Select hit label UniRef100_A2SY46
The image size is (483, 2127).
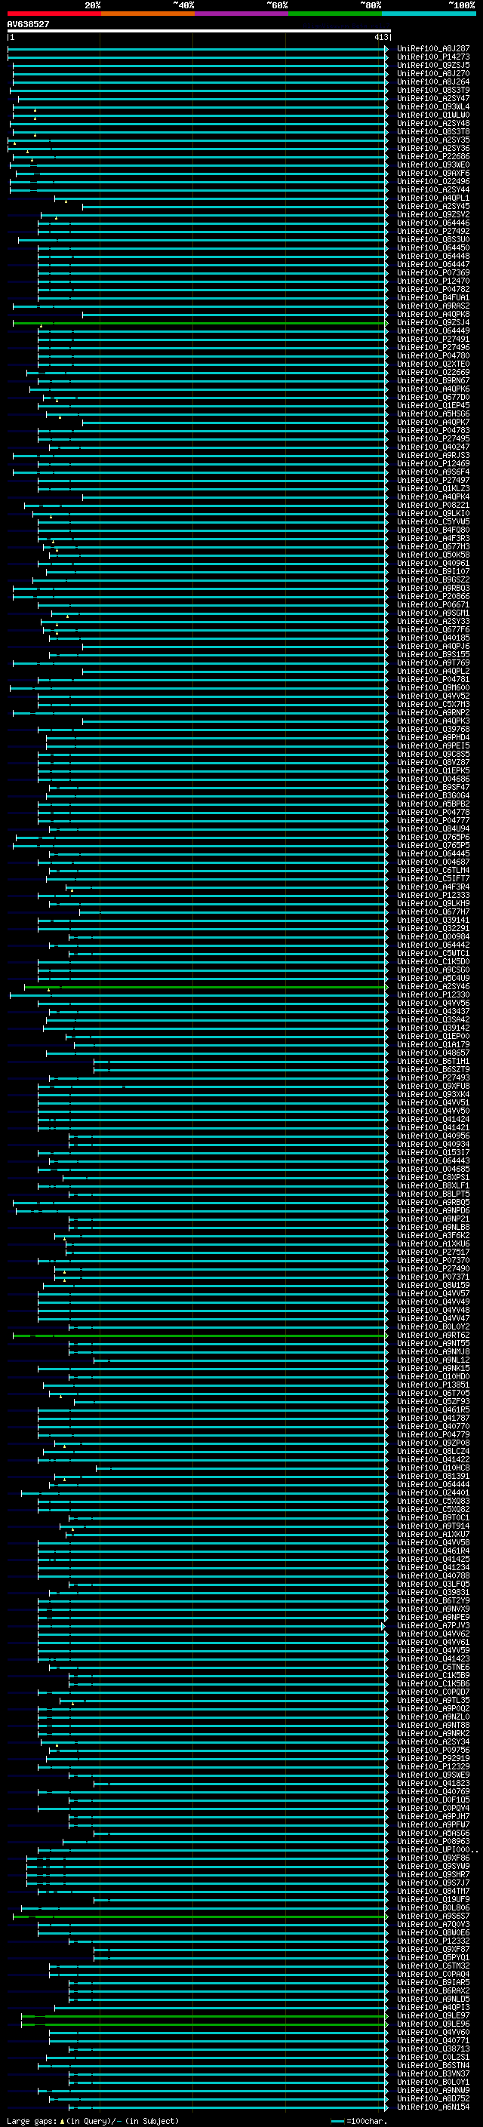[x=433, y=987]
